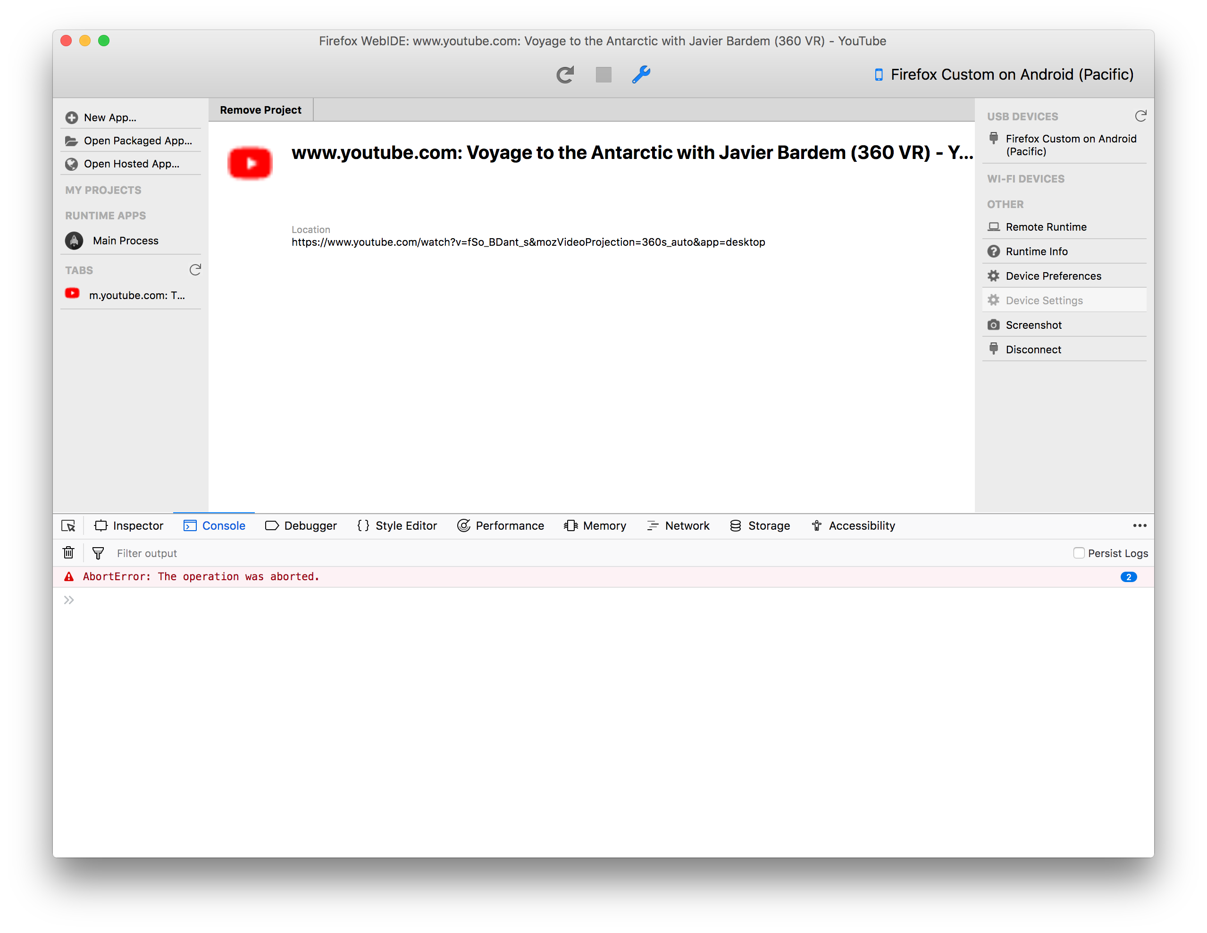Stop the running app using the square icon
1207x933 pixels.
(x=603, y=75)
